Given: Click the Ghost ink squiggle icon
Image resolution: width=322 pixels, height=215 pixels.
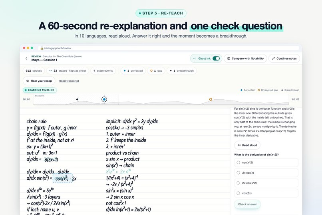Looking at the screenshot, I should (x=195, y=58).
